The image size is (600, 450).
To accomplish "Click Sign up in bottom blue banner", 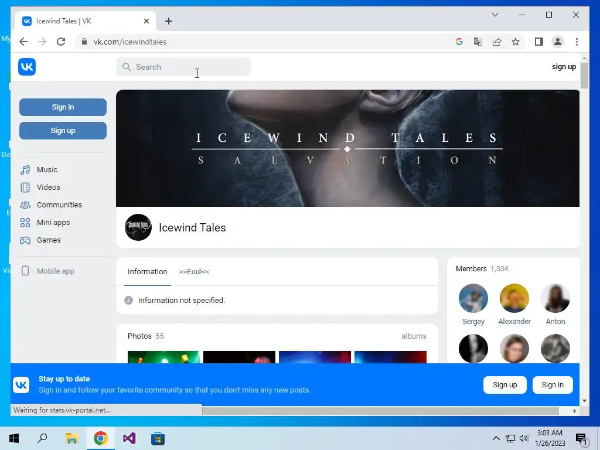I will (504, 385).
